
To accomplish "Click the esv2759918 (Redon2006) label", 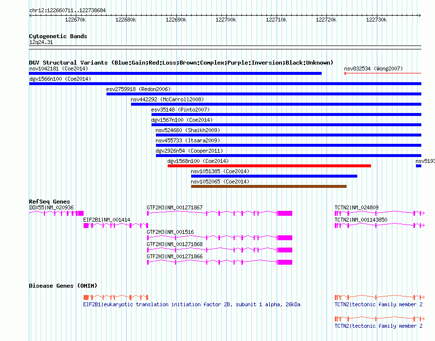I will [138, 89].
